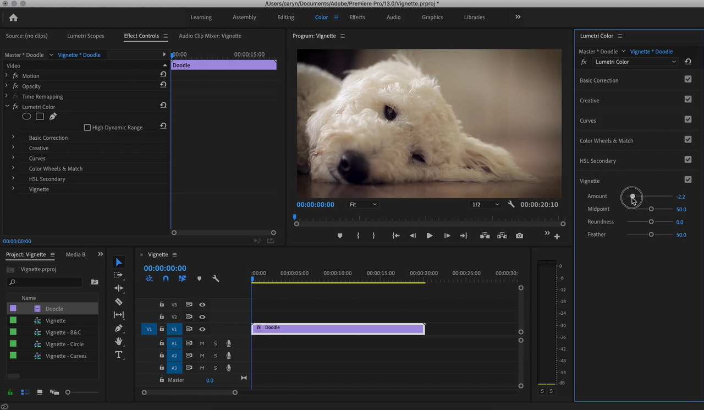Open Audio Clip Mixer: Vignette tab

point(210,36)
